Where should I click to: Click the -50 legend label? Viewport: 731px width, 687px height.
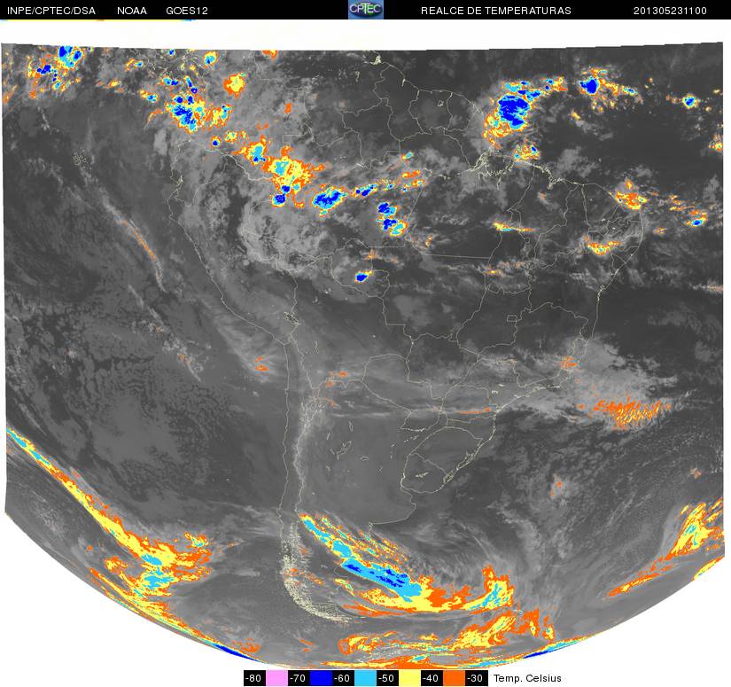click(387, 678)
